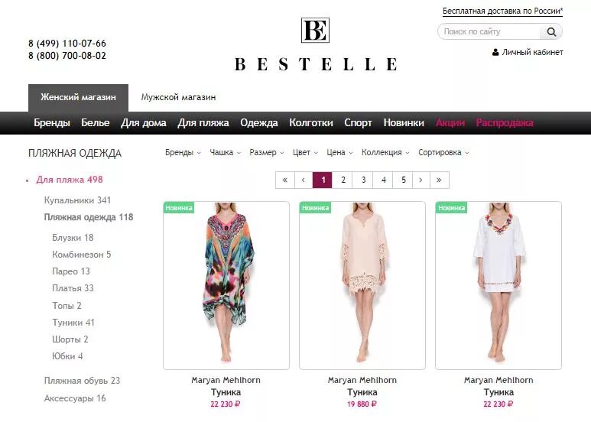
Task: Go to previous page arrow
Action: [304, 180]
